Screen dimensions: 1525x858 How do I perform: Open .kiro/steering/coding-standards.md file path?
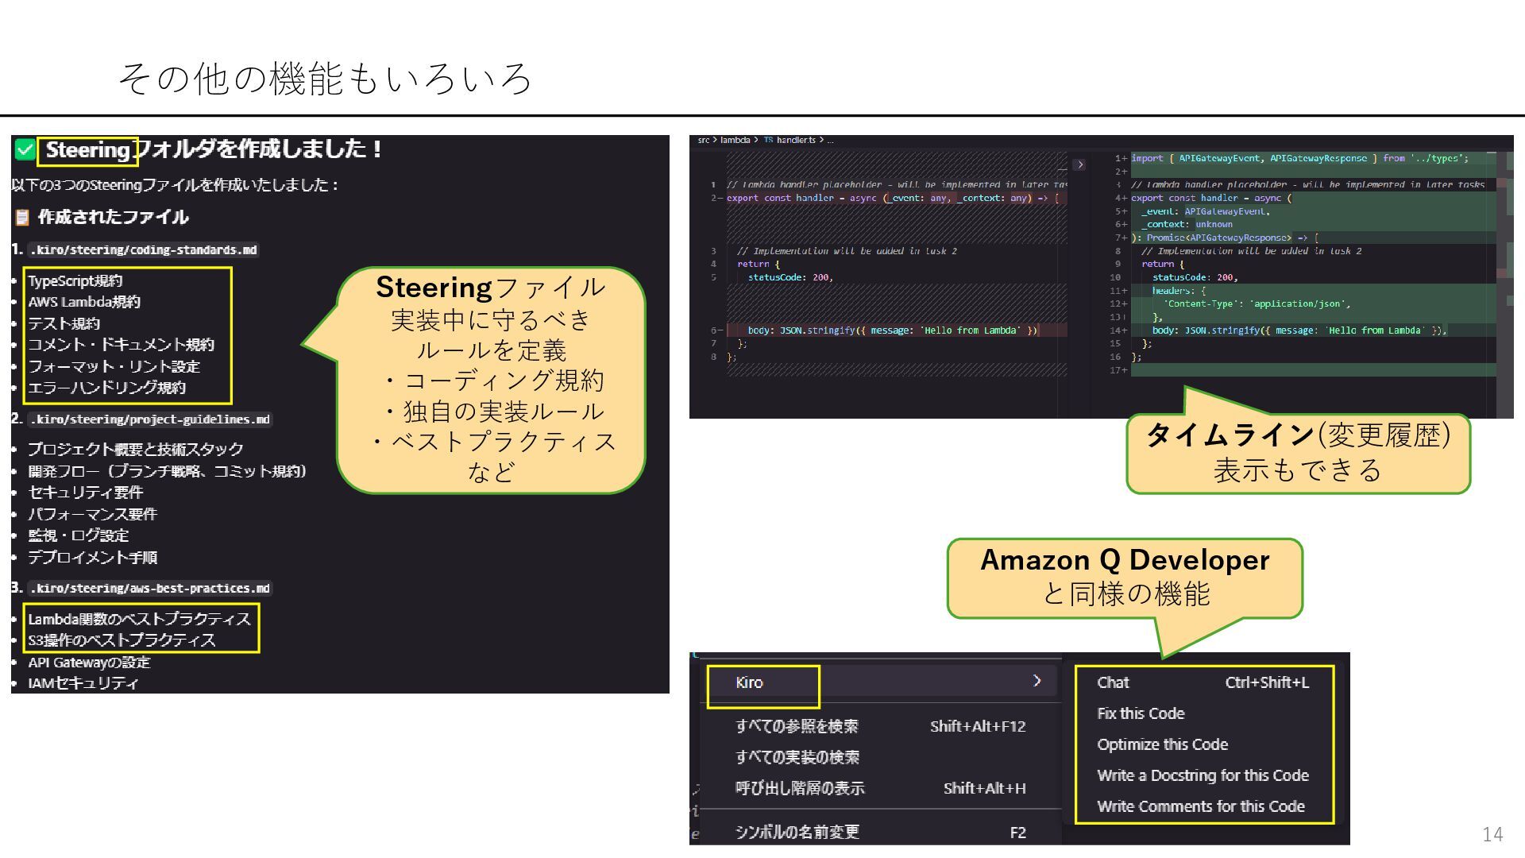(x=144, y=250)
